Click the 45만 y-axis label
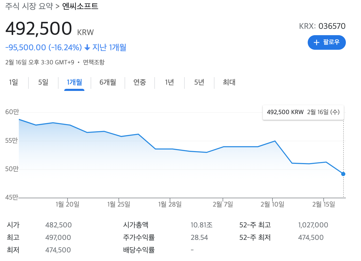Image resolution: width=361 pixels, height=261 pixels. click(x=12, y=197)
